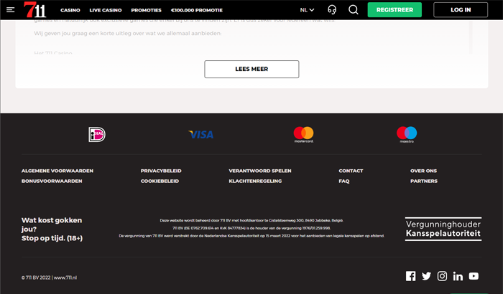
Task: Open the Partners footer link
Action: (424, 181)
